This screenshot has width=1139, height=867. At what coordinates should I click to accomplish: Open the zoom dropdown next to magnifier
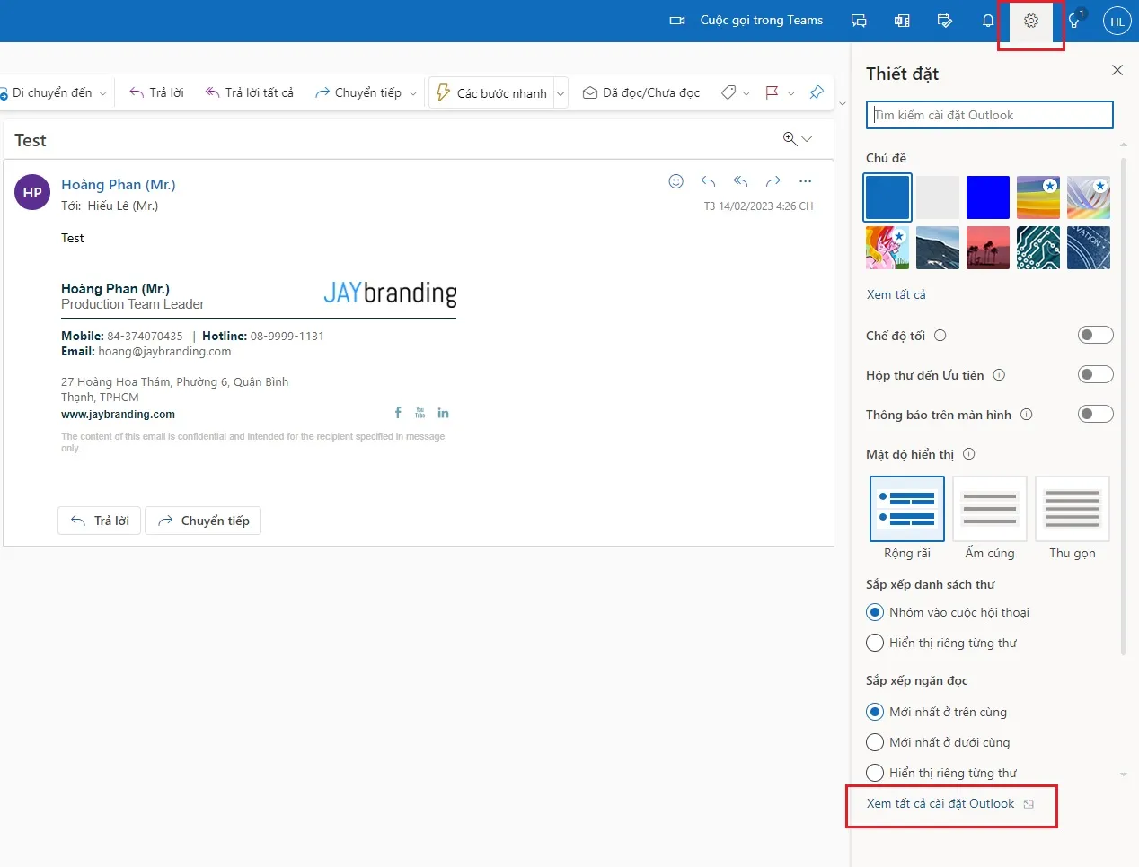coord(807,139)
